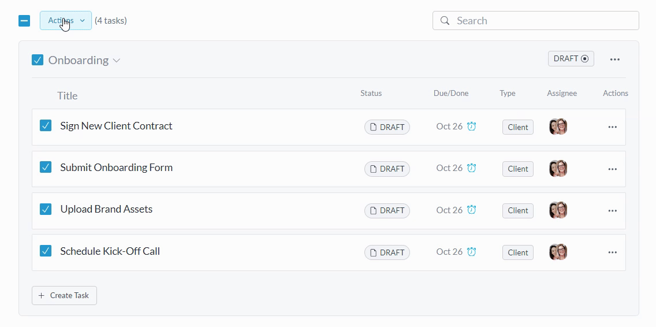The width and height of the screenshot is (656, 327).
Task: Open DRAFT status dropdown for Onboarding section
Action: [571, 59]
